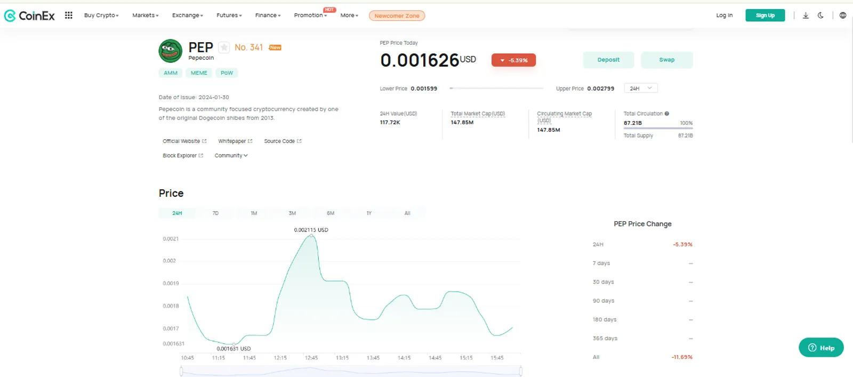The width and height of the screenshot is (853, 377).
Task: Select the AMM tag
Action: pos(171,73)
